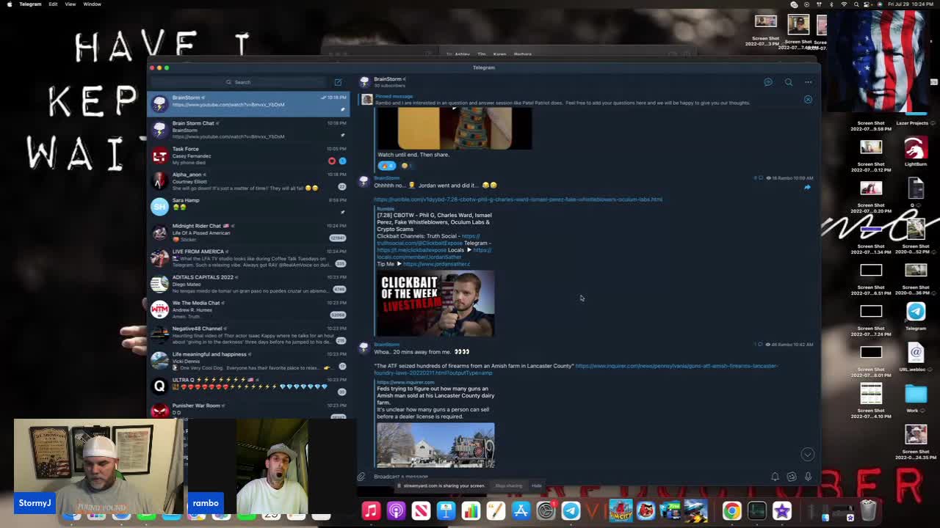Open LightBurn desktop icon

915,150
